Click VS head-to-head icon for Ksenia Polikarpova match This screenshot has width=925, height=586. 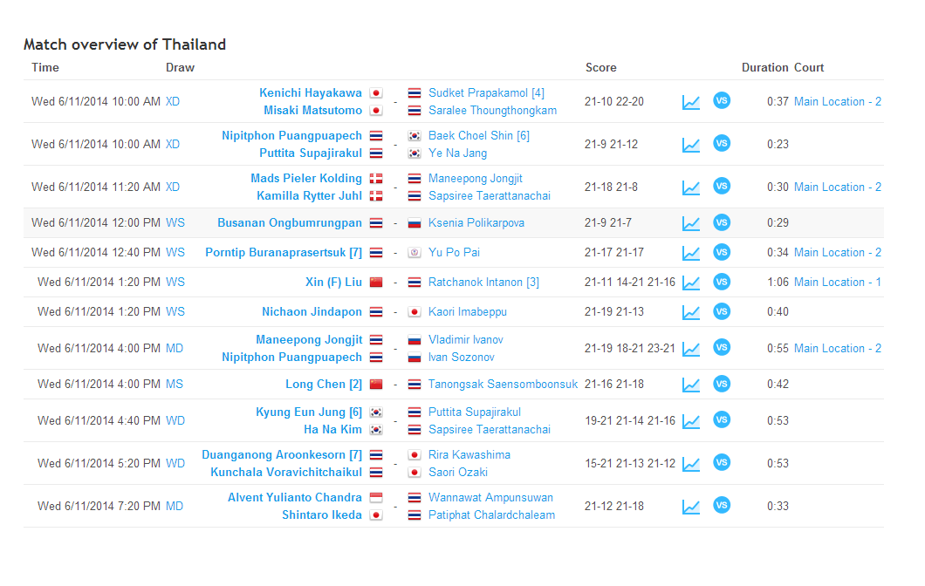click(722, 222)
